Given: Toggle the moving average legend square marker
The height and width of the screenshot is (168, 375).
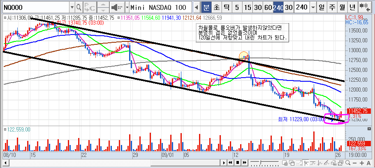Looking at the screenshot, I should tap(118, 17).
